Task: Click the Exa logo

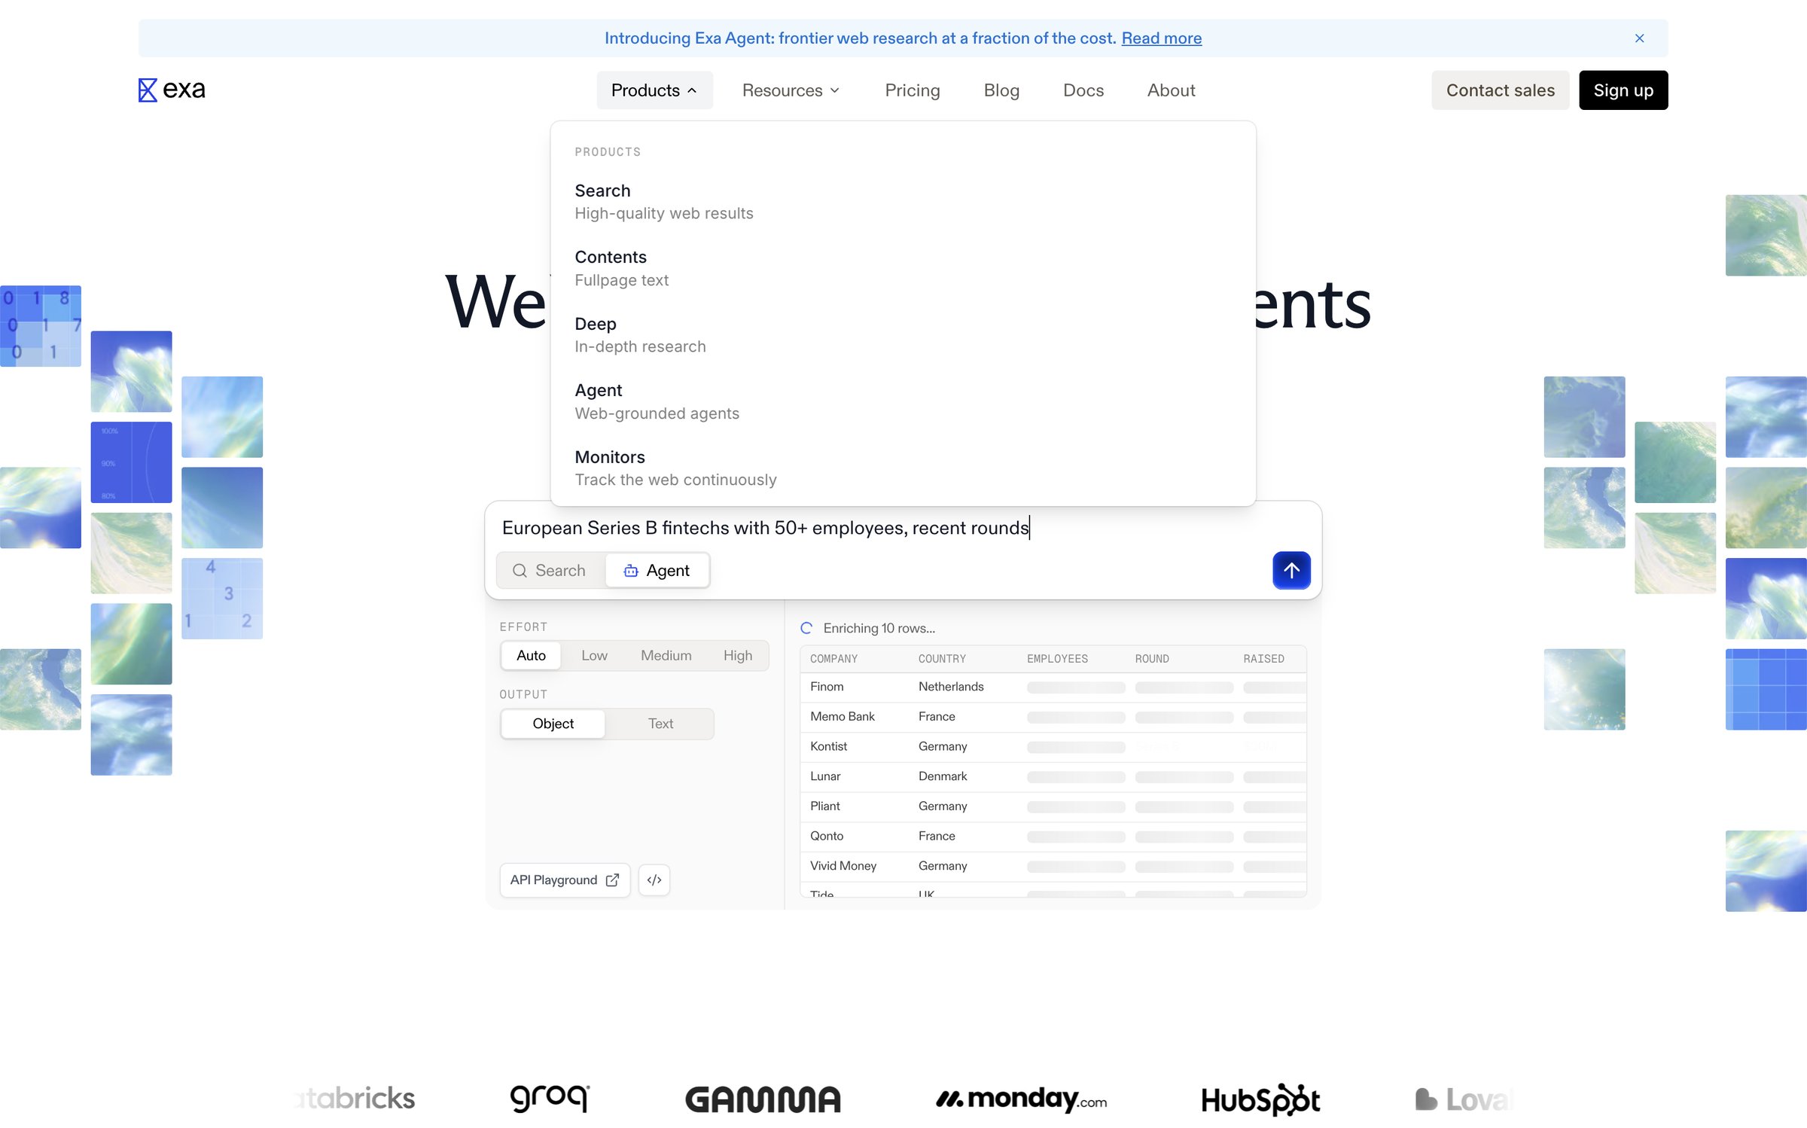Action: click(172, 90)
